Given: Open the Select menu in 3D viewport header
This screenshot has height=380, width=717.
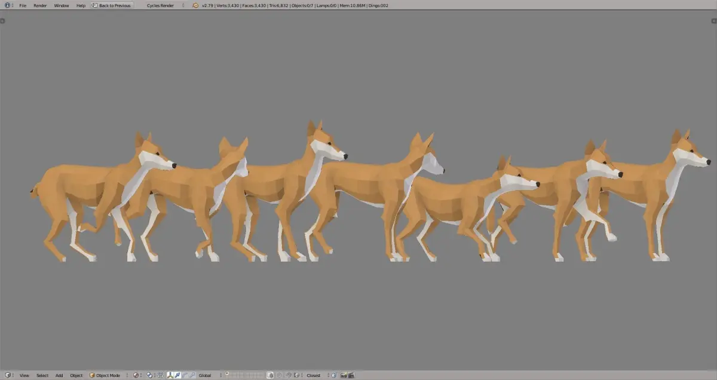Looking at the screenshot, I should click(42, 375).
